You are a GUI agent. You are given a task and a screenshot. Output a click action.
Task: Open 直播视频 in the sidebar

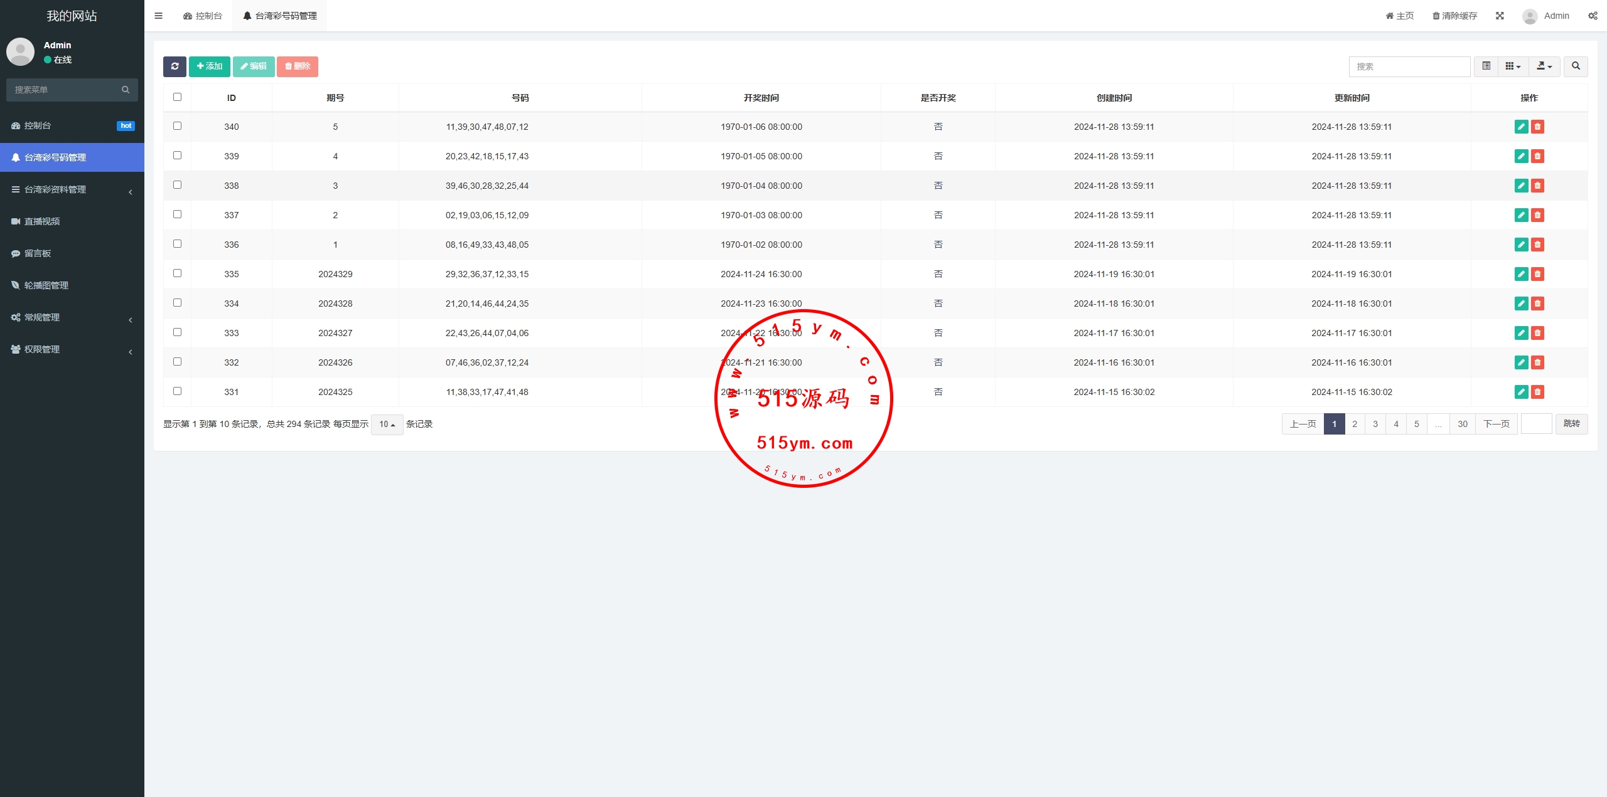coord(42,221)
